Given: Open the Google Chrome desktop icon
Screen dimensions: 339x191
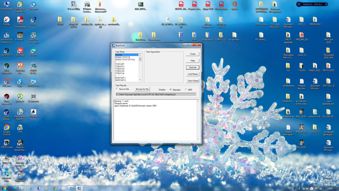Looking at the screenshot, I should pos(6,130).
